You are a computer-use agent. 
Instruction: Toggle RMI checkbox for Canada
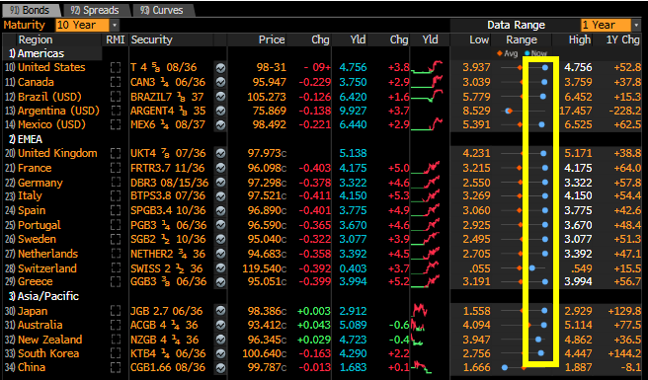pyautogui.click(x=116, y=82)
